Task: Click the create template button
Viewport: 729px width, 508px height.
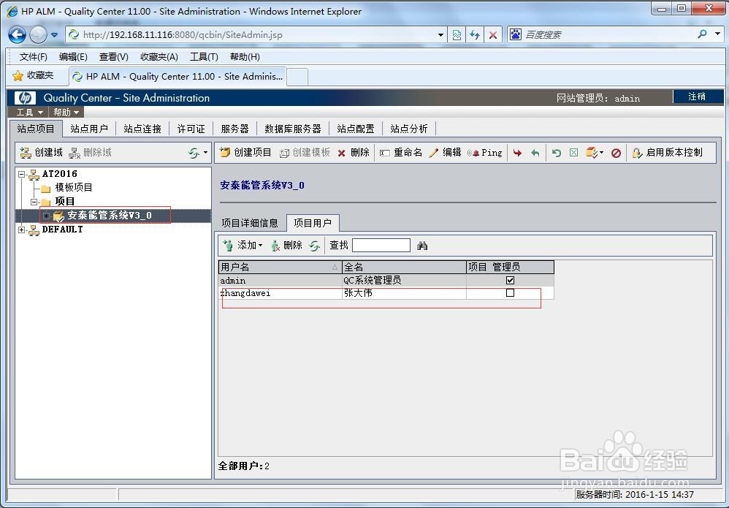Action: pos(305,153)
